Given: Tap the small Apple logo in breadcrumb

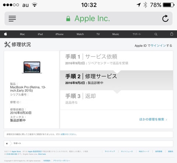Looking at the screenshot, I should point(7,143).
